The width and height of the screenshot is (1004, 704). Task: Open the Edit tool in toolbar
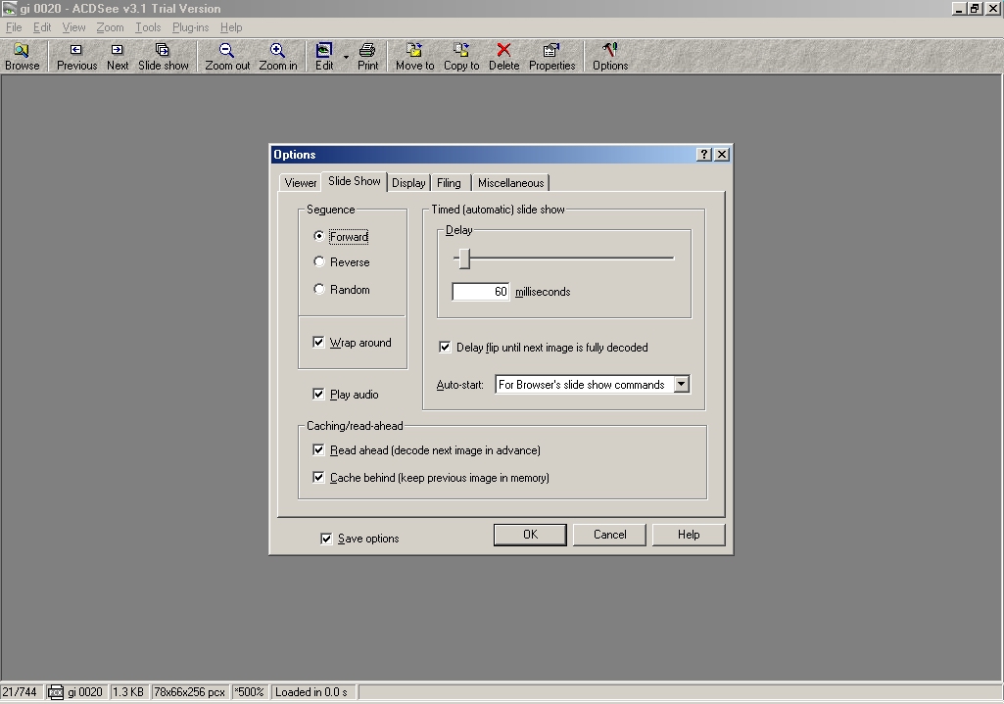click(x=324, y=57)
